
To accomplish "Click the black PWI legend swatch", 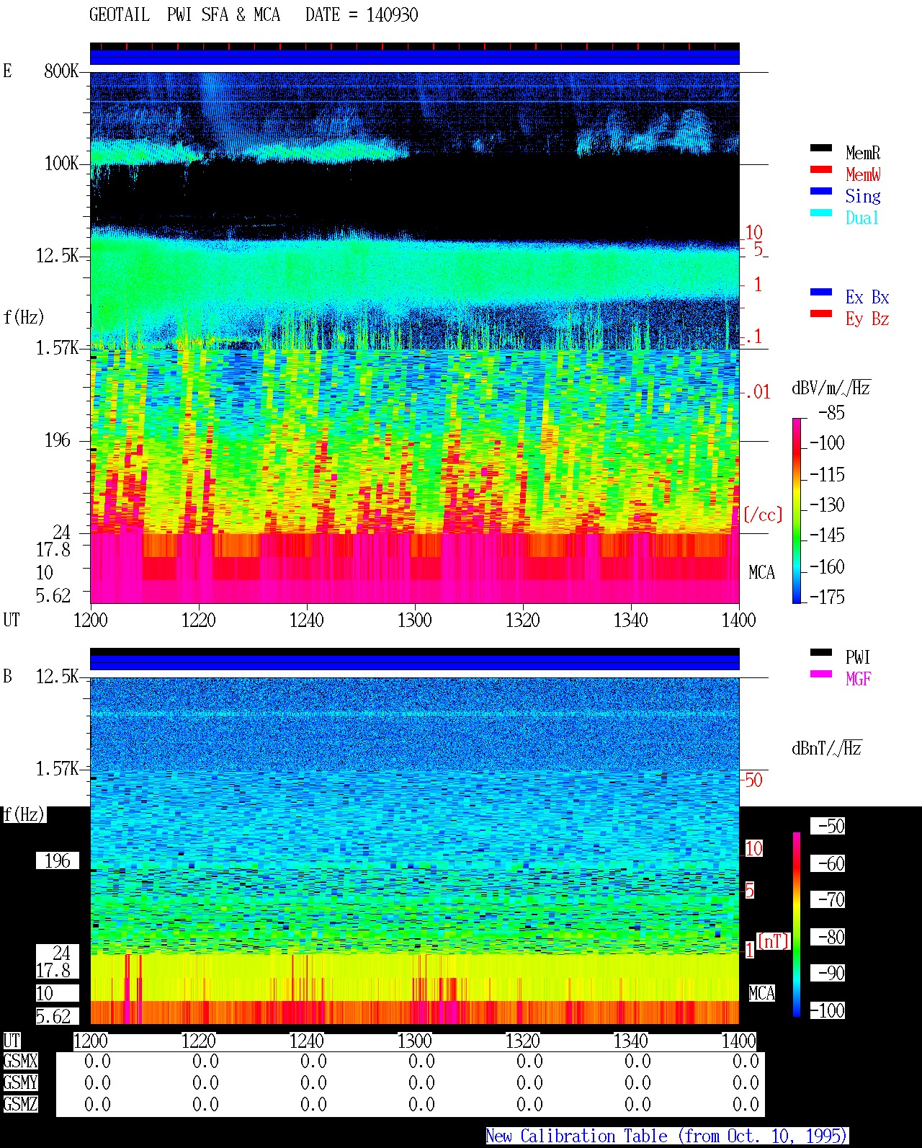I will click(x=821, y=652).
